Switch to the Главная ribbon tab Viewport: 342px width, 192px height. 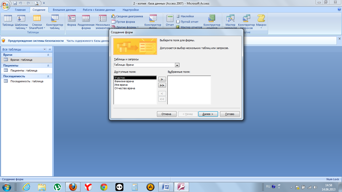(20, 10)
